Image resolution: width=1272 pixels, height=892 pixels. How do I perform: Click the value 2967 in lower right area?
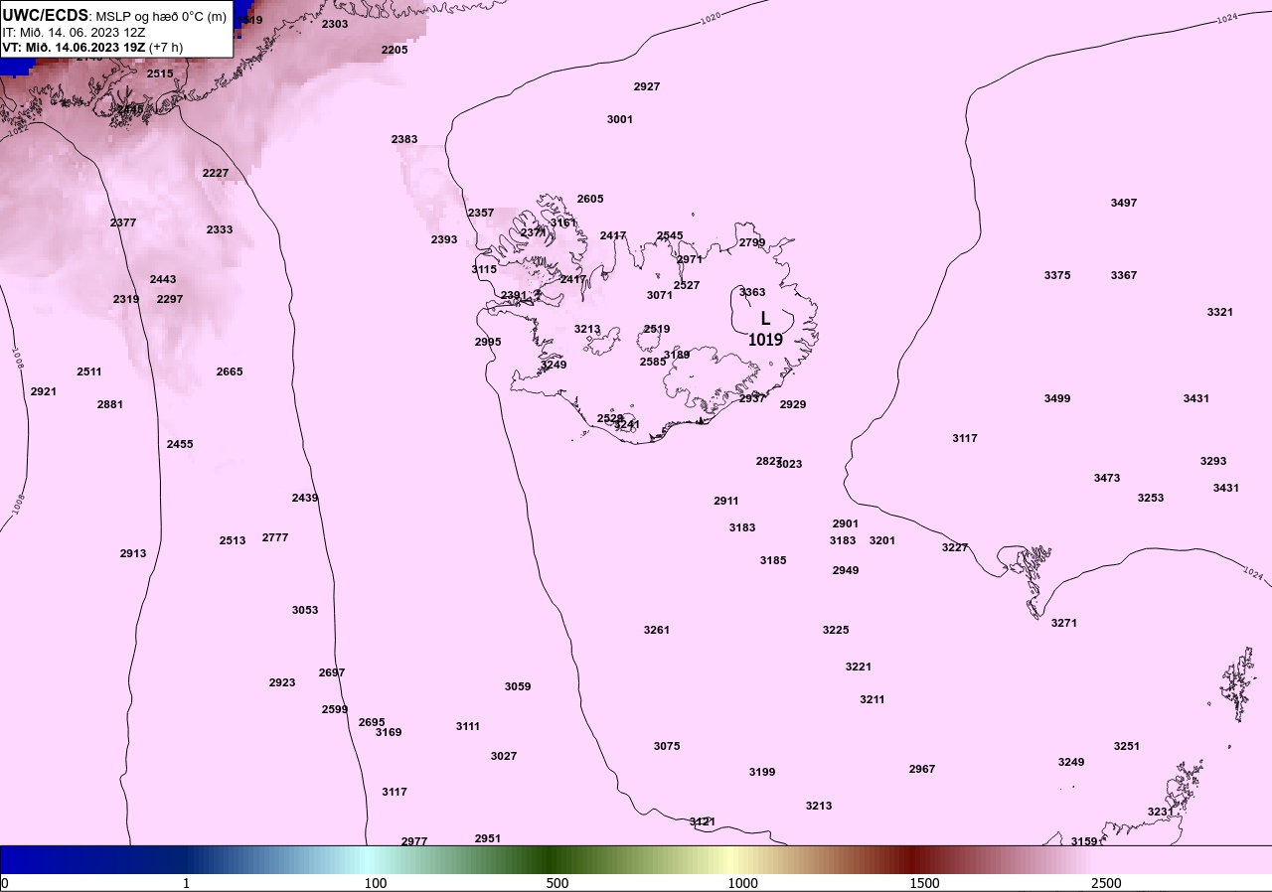(922, 769)
